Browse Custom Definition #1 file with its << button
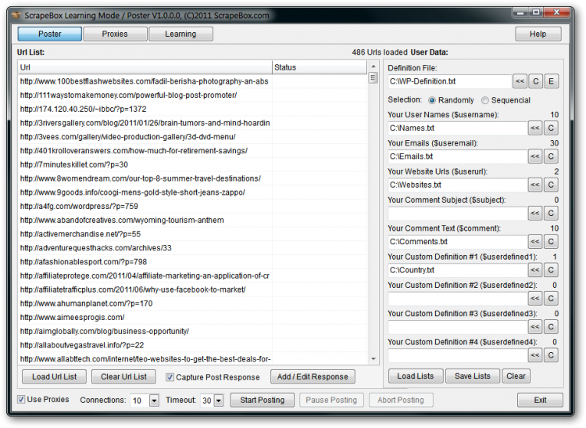 (x=535, y=270)
